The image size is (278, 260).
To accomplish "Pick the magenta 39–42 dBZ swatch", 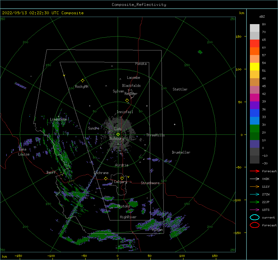I will click(x=255, y=98).
